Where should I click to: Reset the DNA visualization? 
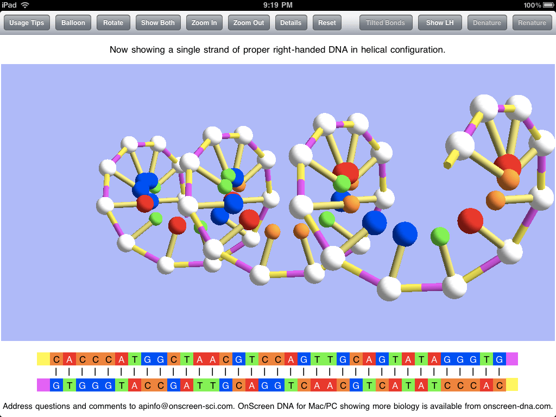[x=327, y=23]
